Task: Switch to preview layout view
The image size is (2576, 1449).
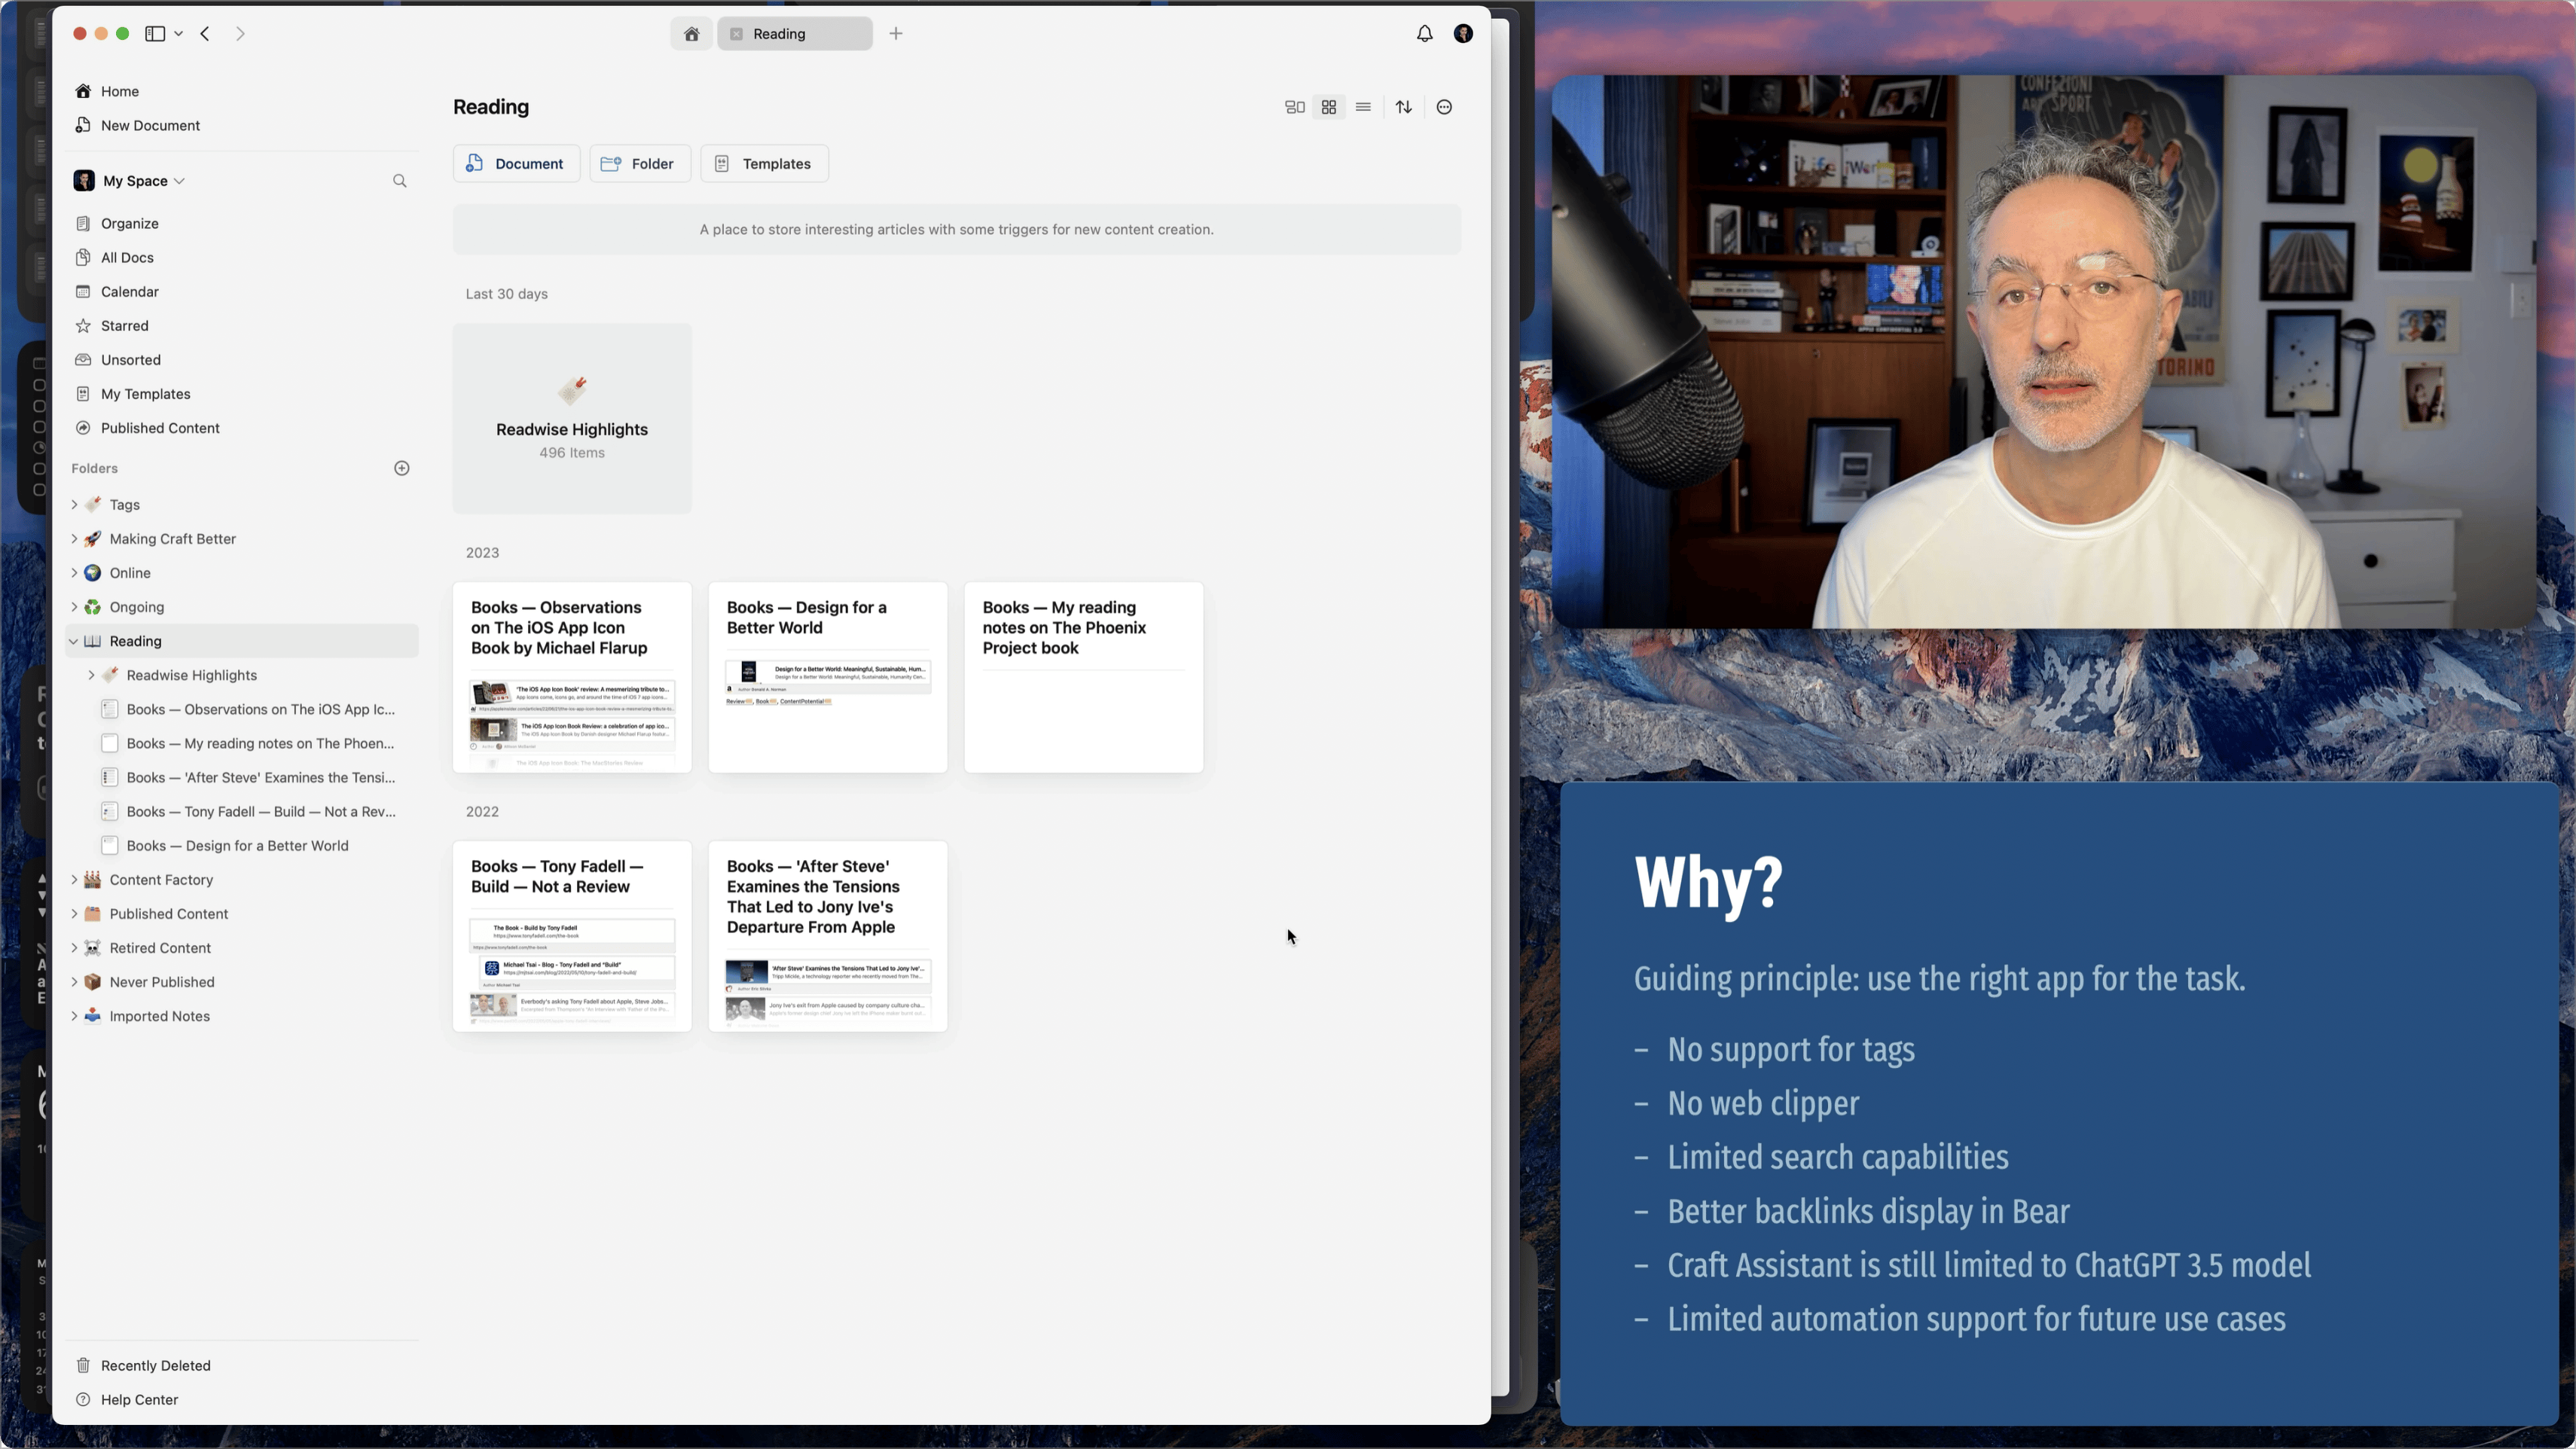Action: pos(1295,107)
